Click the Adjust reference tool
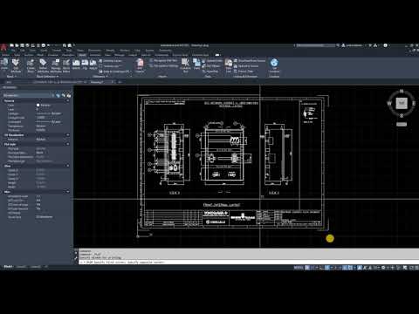419x314 pixels. click(93, 65)
